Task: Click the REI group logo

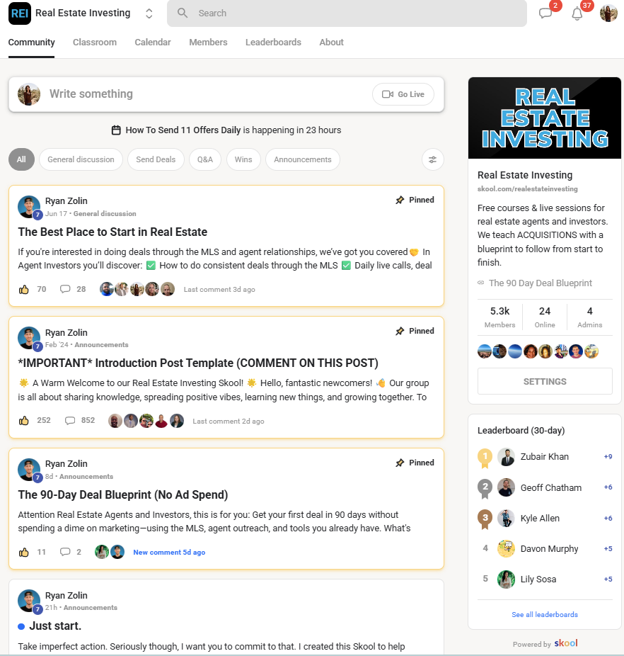Action: coord(20,13)
